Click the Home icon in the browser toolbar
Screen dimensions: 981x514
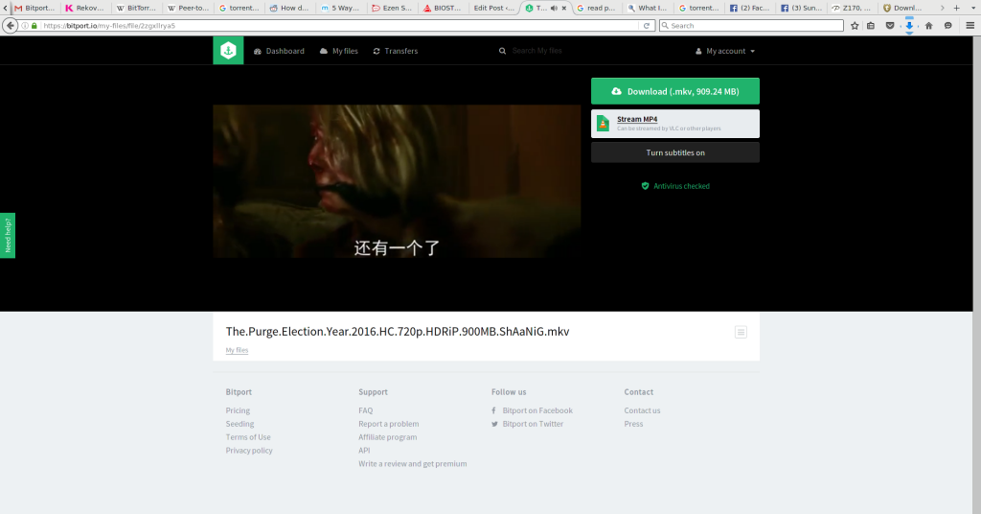point(929,26)
